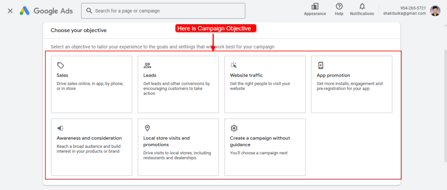Click the Website traffic cursor icon
Viewport: 447px width, 190px height.
click(x=234, y=66)
